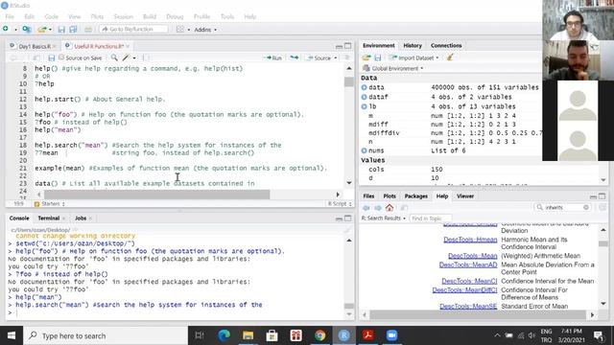Click the console input prompt line
The image size is (614, 345).
pyautogui.click(x=177, y=312)
